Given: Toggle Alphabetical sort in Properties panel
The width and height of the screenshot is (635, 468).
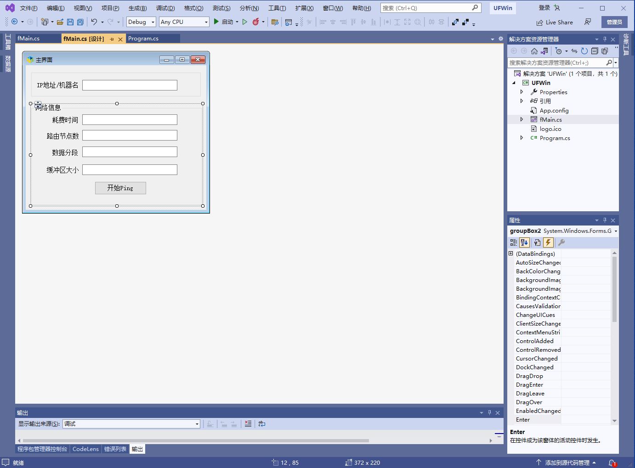Looking at the screenshot, I should (x=524, y=242).
